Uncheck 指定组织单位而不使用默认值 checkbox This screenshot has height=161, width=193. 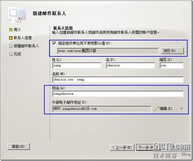coord(54,43)
